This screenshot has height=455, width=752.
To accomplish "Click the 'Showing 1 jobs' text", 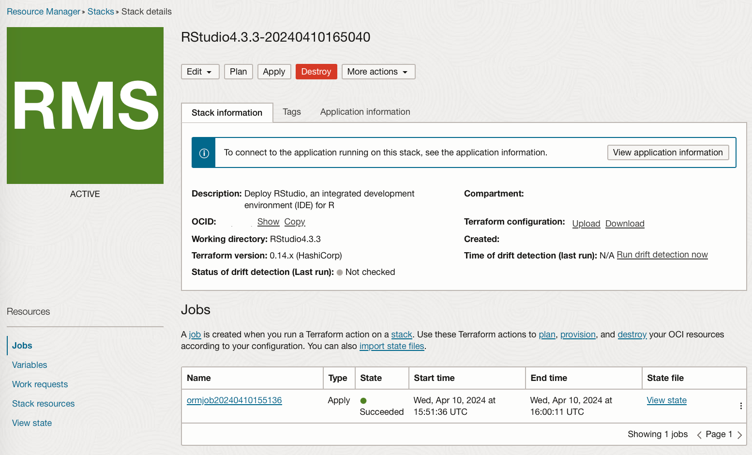I will [x=658, y=434].
